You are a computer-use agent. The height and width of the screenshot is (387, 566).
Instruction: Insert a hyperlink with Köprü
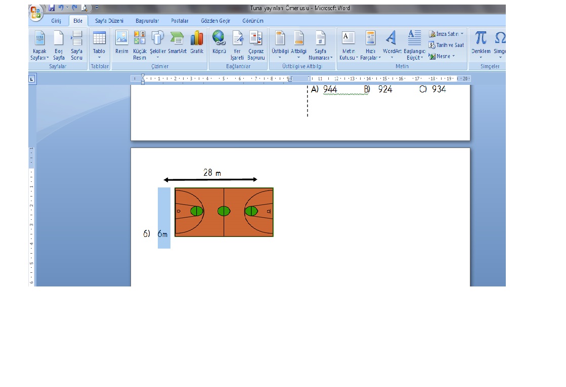(219, 44)
